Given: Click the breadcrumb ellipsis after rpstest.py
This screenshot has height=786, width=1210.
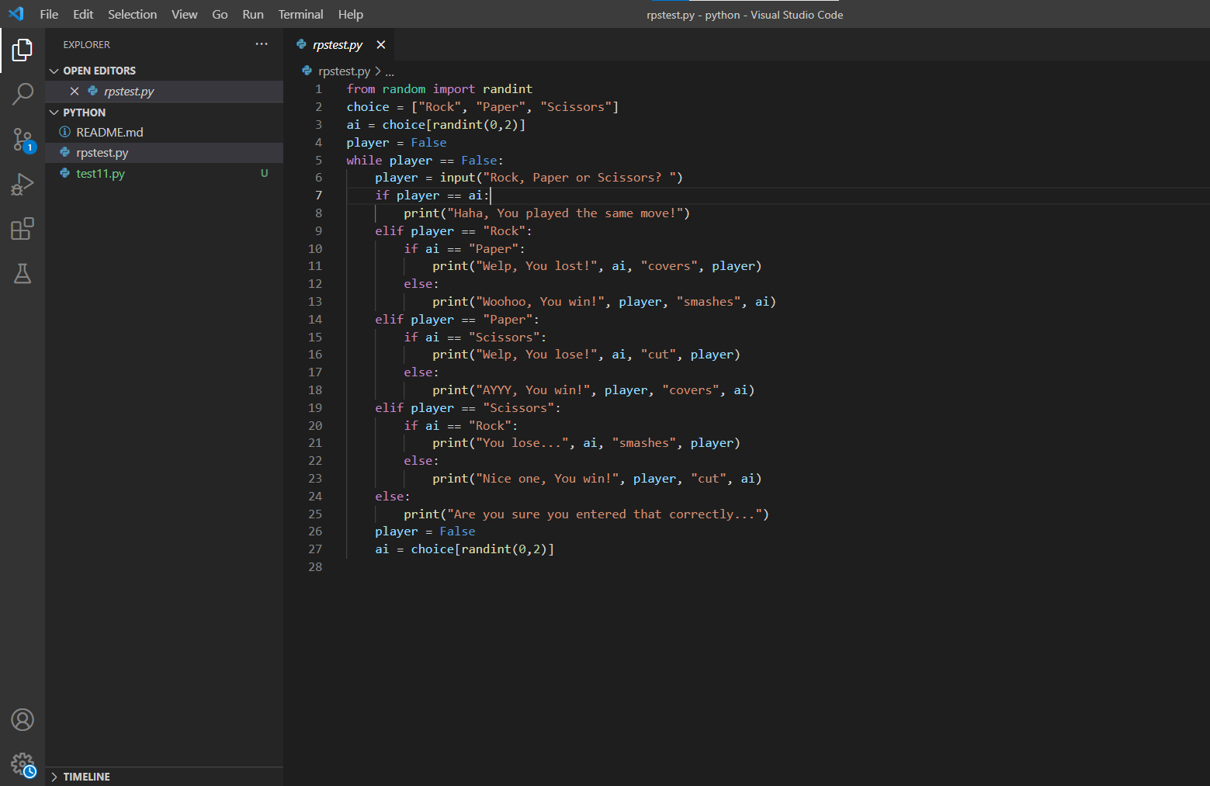Looking at the screenshot, I should click(x=389, y=71).
